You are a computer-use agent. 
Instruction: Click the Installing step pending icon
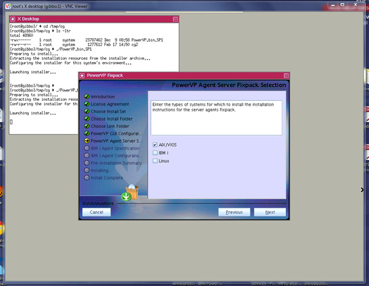(x=87, y=170)
